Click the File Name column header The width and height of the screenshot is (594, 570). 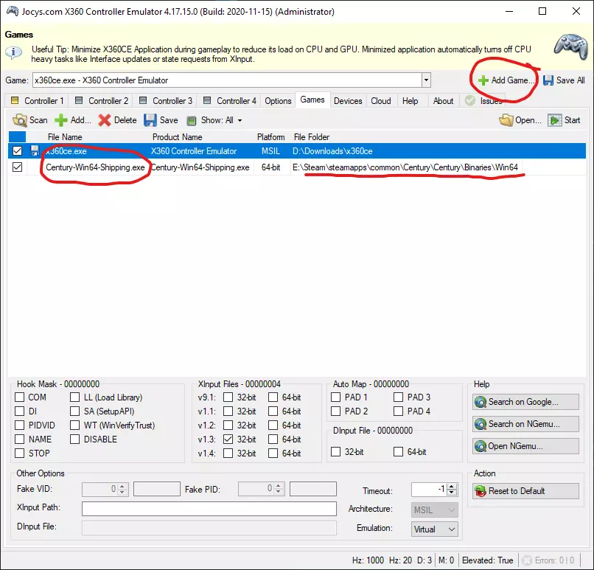65,137
